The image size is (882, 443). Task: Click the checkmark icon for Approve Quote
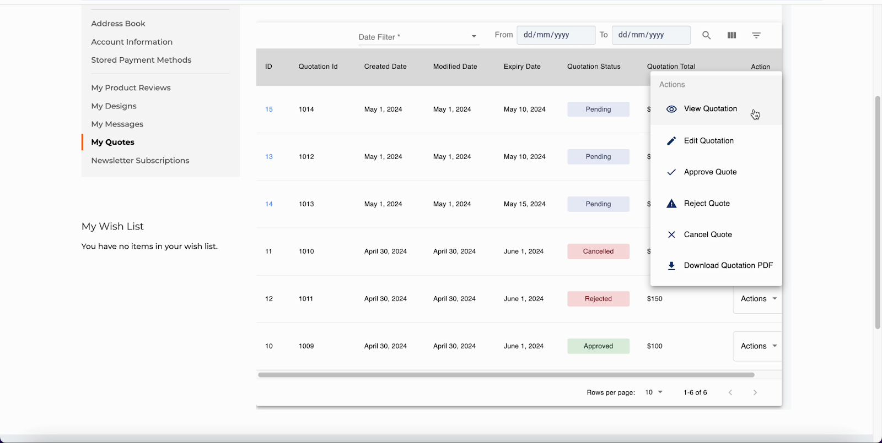[671, 172]
